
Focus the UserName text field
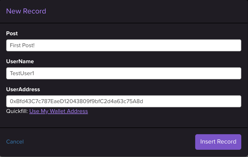pyautogui.click(x=124, y=73)
